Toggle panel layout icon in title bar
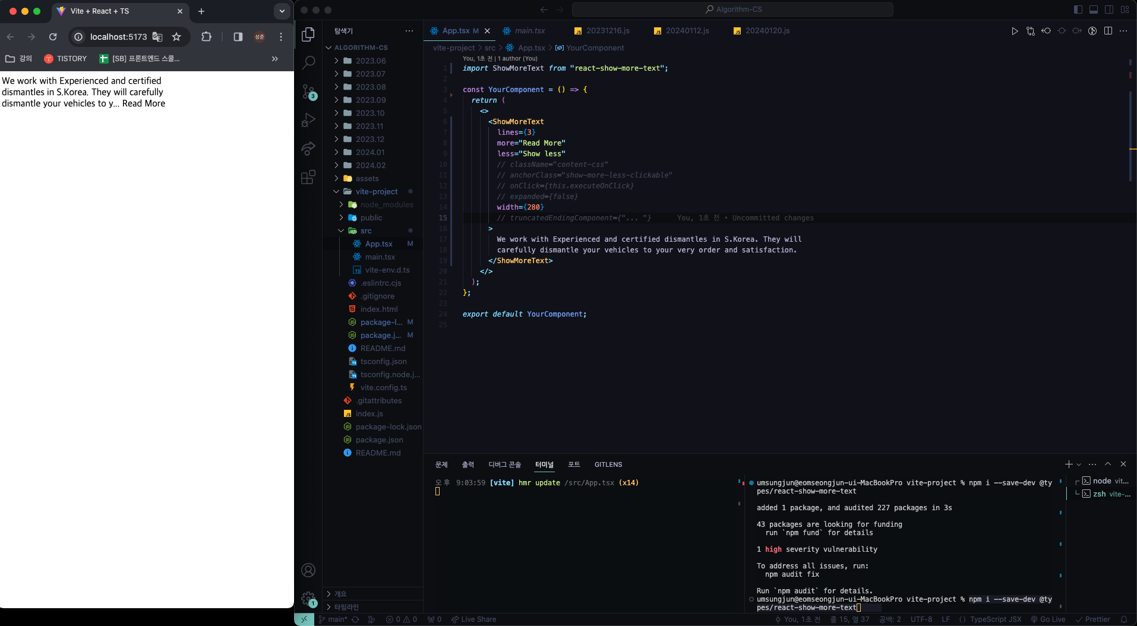 tap(1094, 10)
